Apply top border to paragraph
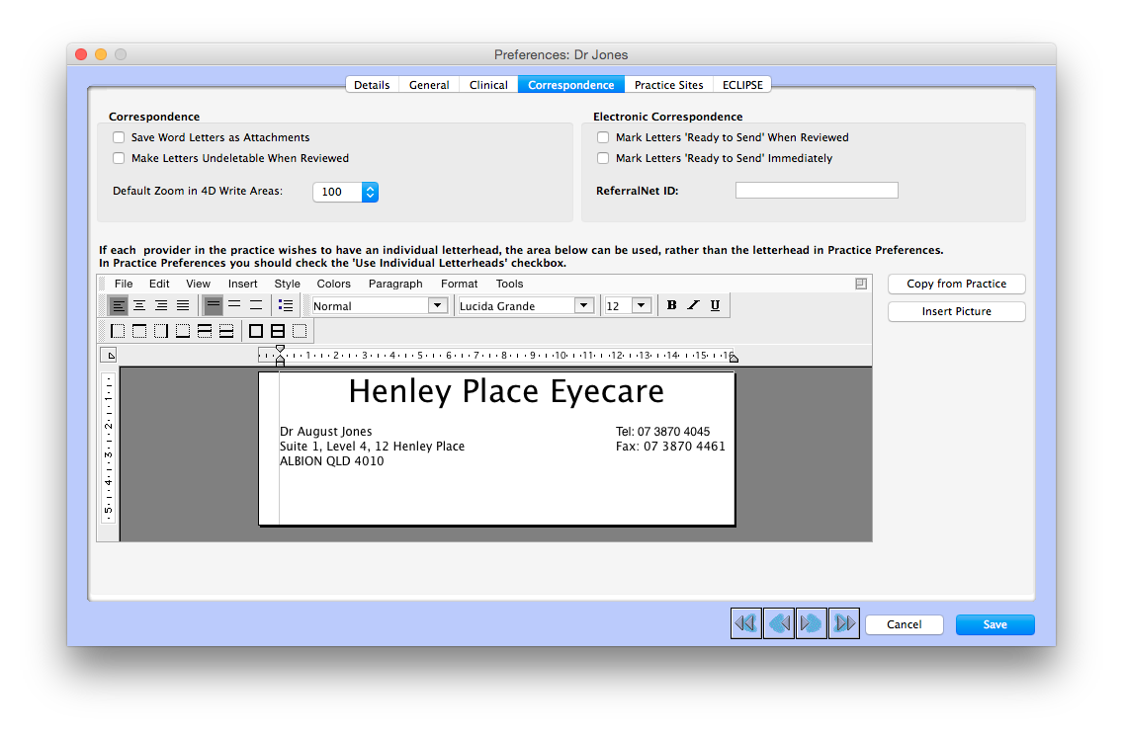Image resolution: width=1123 pixels, height=737 pixels. coord(139,331)
